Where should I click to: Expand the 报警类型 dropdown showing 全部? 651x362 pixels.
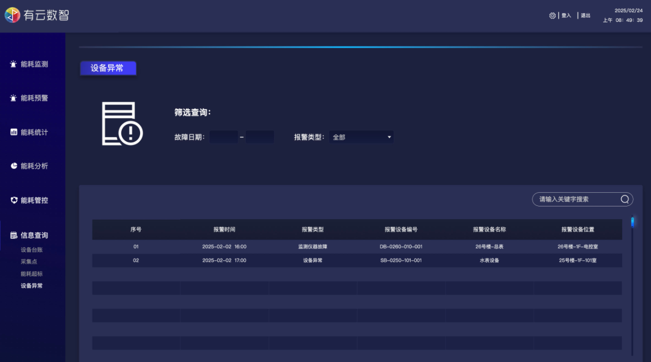click(361, 137)
